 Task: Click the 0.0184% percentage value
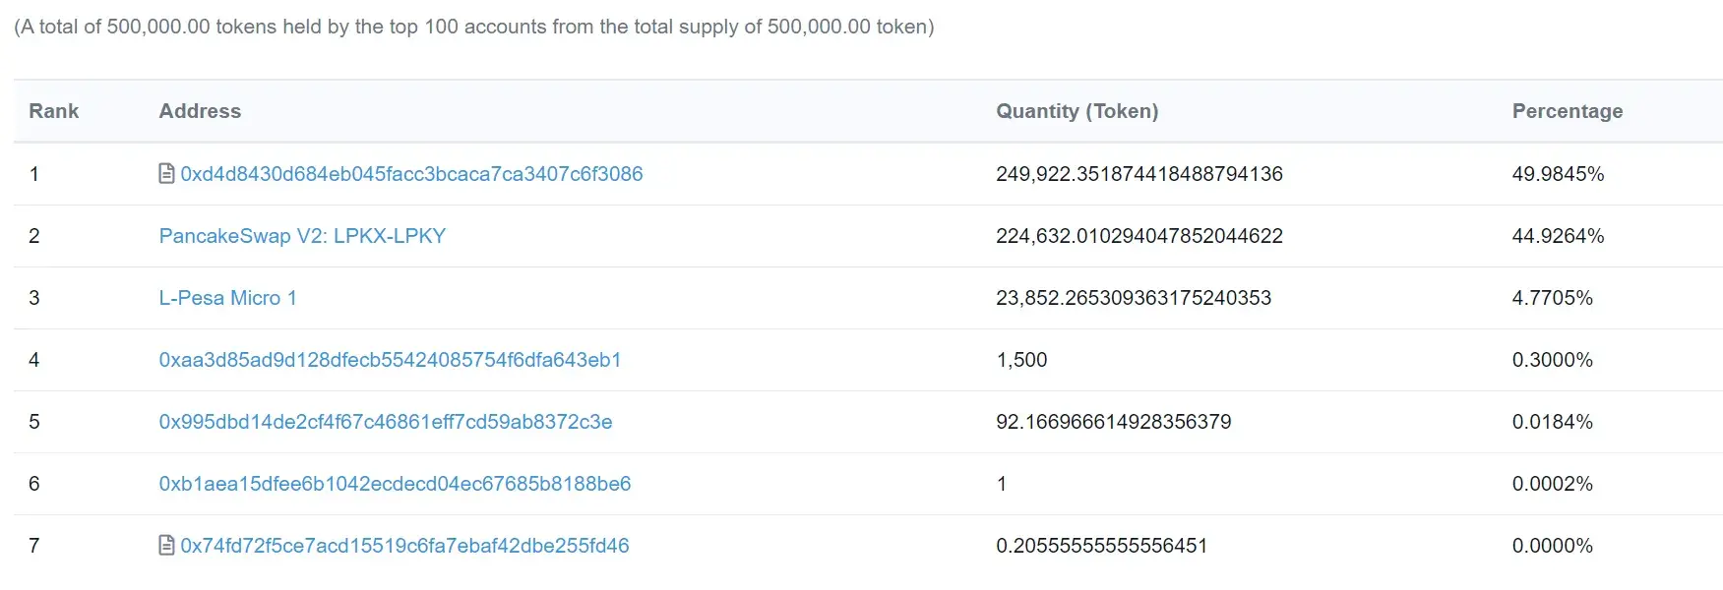point(1552,422)
